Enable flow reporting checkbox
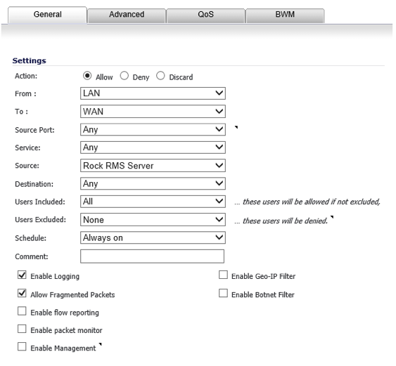This screenshot has height=366, width=396. point(22,311)
